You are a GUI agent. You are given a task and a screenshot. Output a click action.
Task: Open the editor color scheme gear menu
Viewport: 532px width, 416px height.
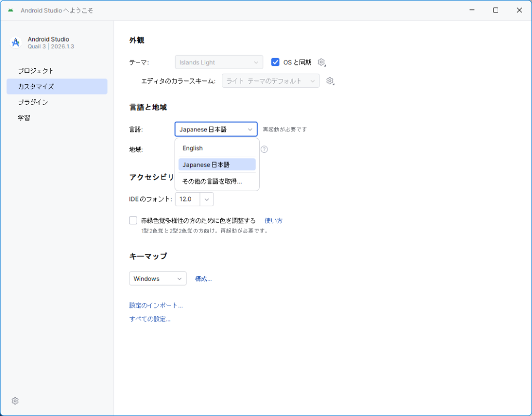point(330,81)
